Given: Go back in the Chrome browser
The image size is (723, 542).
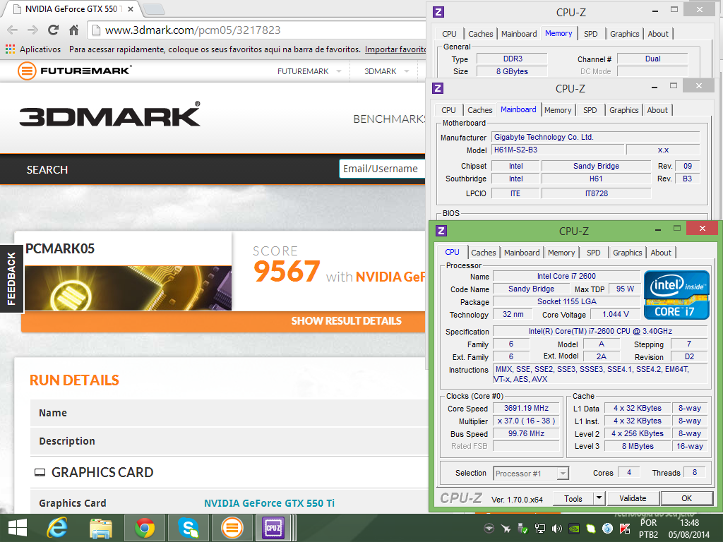Looking at the screenshot, I should pos(13,30).
